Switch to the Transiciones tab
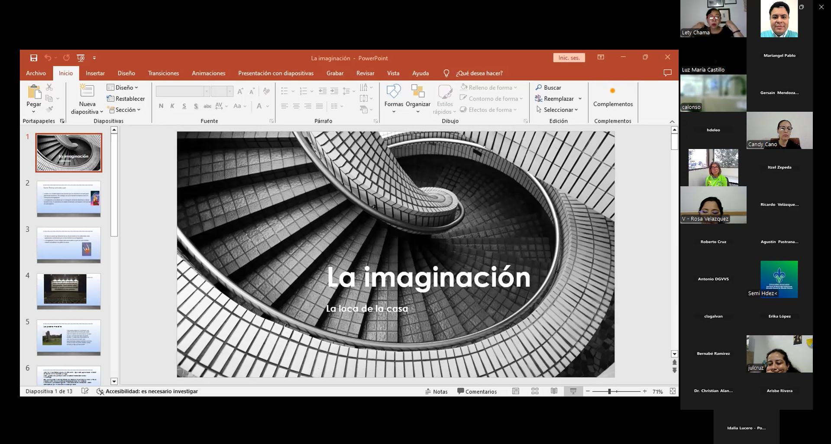This screenshot has width=831, height=444. tap(163, 73)
